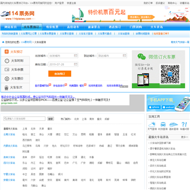Click the 天气查询 weather tool icon
The height and width of the screenshot is (190, 190).
click(x=152, y=125)
